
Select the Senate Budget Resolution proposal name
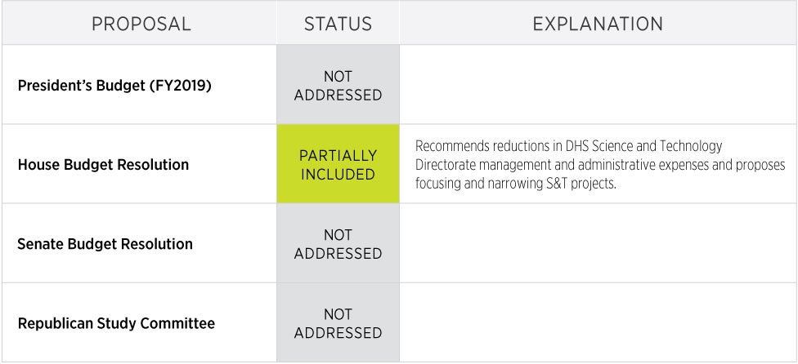(x=105, y=244)
